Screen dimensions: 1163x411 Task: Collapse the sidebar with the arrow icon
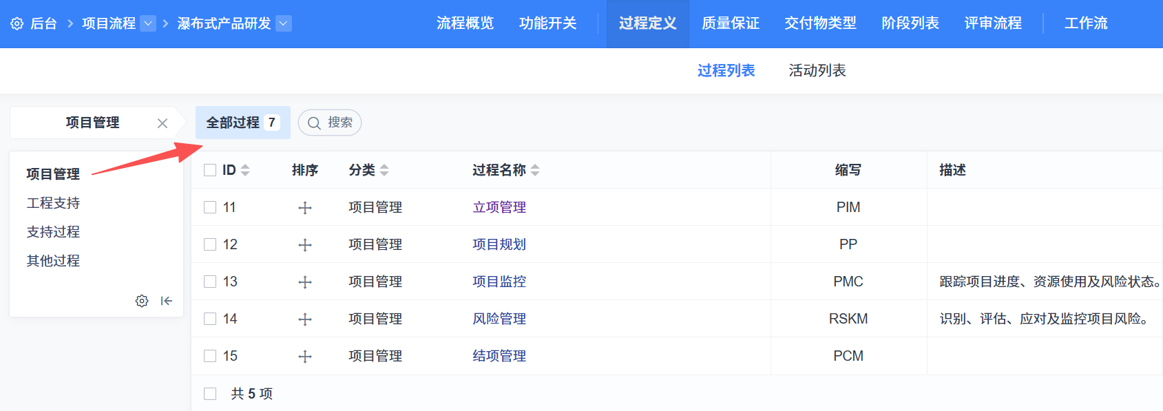(167, 301)
